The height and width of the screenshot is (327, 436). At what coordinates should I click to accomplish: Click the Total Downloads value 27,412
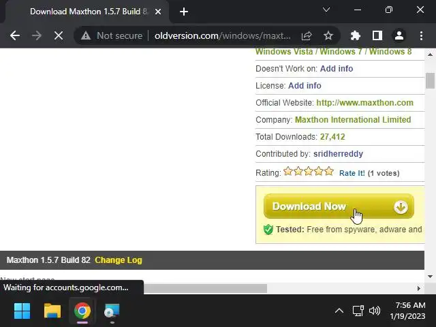click(332, 137)
